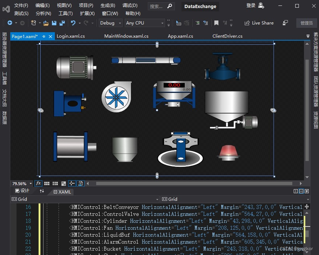The image size is (319, 255).
Task: Toggle a bookmark on the current line
Action: click(x=216, y=23)
